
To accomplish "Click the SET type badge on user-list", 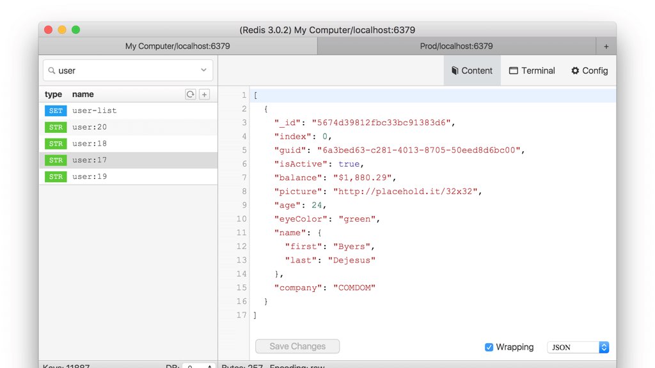I will [55, 111].
